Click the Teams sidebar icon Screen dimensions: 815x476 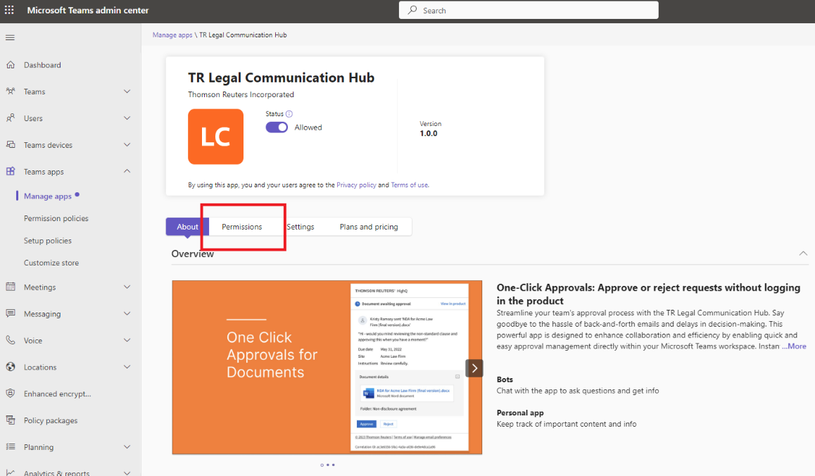click(11, 91)
